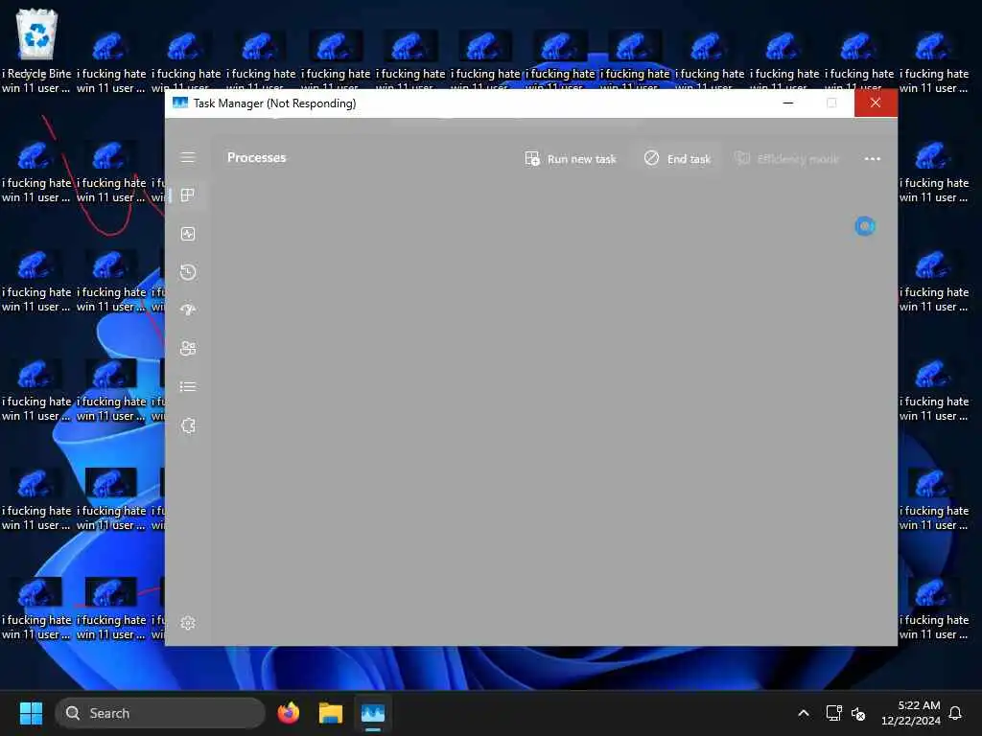The height and width of the screenshot is (736, 982).
Task: Close the not-responding Task Manager window
Action: (876, 103)
